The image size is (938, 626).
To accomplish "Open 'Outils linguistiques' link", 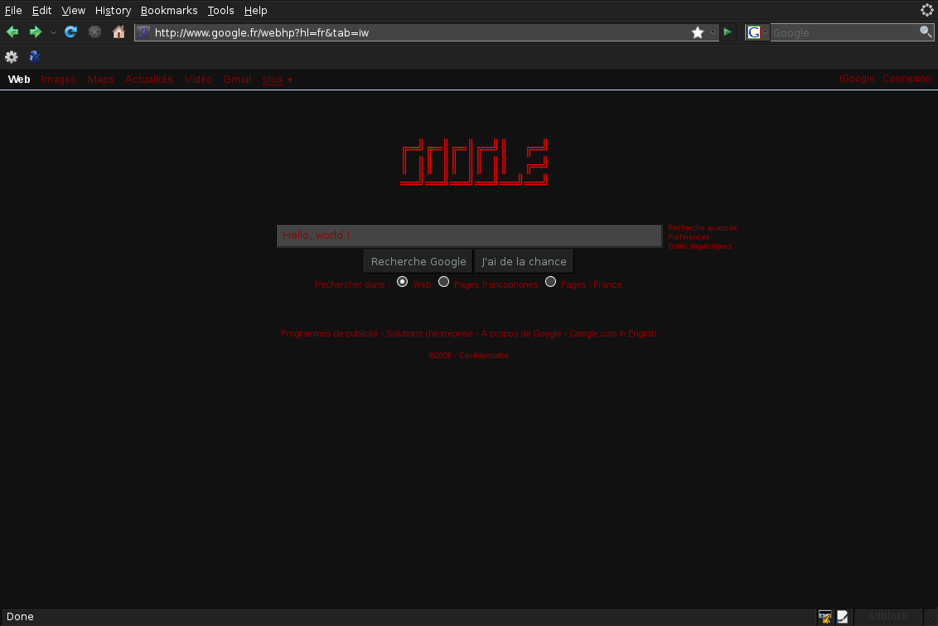I will coord(699,246).
